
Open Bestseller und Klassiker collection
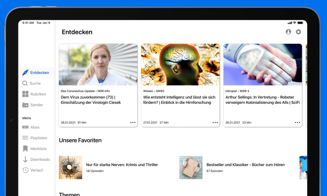[245, 165]
